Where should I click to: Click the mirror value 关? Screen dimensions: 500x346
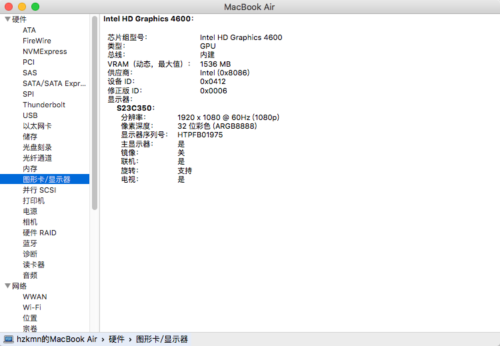tap(181, 153)
